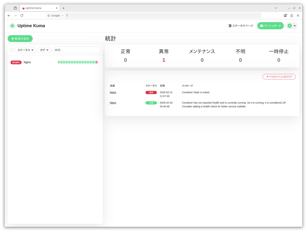Expand the タグ filter dropdown
The image size is (307, 232).
pyautogui.click(x=44, y=50)
